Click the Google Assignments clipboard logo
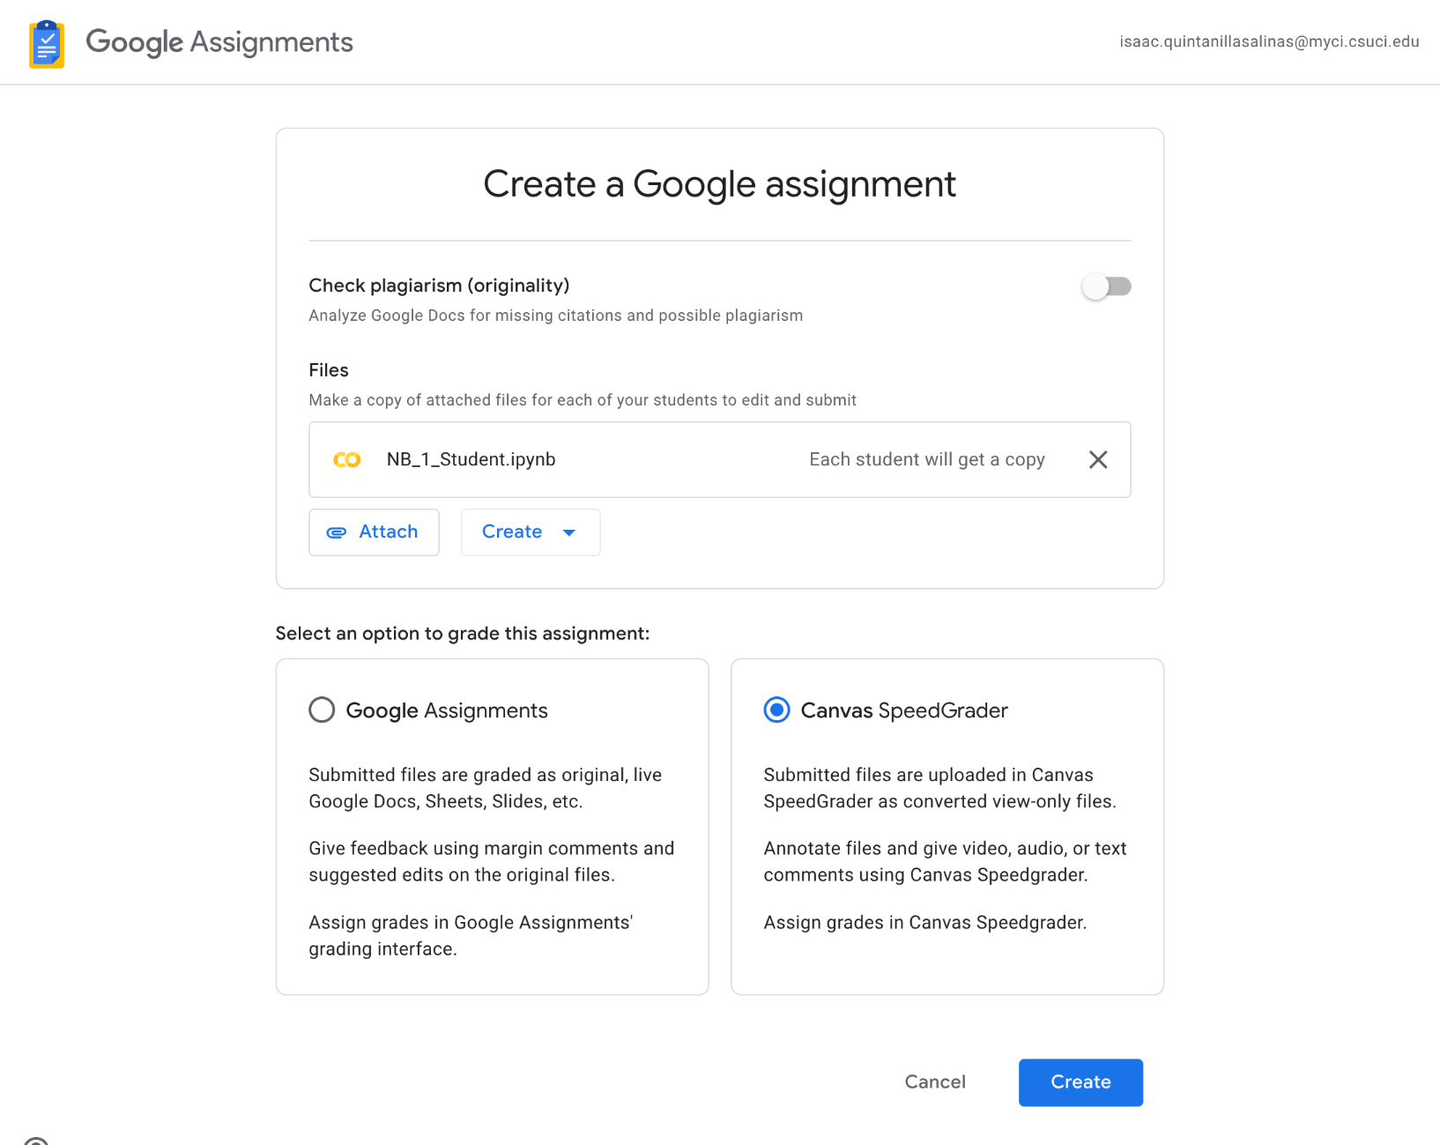1440x1145 pixels. [47, 43]
